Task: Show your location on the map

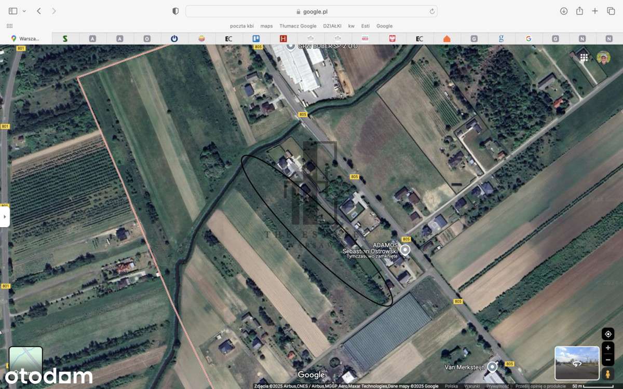Action: point(608,334)
